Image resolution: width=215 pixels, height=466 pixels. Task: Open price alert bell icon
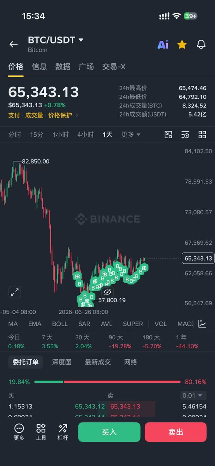pos(201,44)
